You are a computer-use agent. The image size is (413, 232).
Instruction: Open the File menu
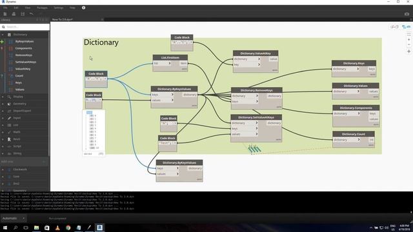(x=5, y=8)
